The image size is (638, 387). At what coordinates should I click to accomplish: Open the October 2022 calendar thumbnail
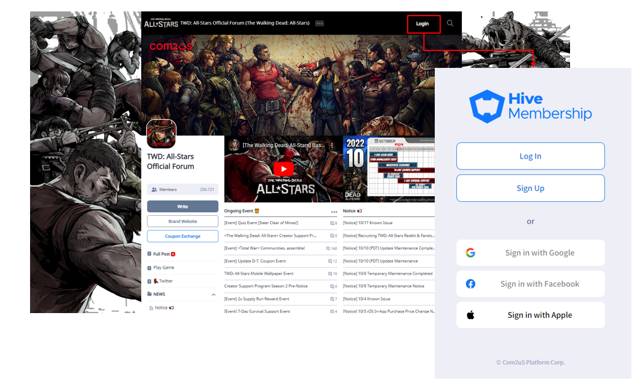[389, 169]
